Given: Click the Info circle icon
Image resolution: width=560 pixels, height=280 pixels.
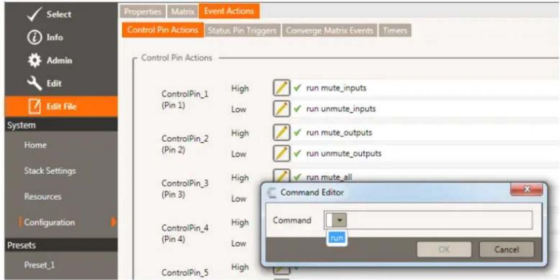Looking at the screenshot, I should point(34,38).
